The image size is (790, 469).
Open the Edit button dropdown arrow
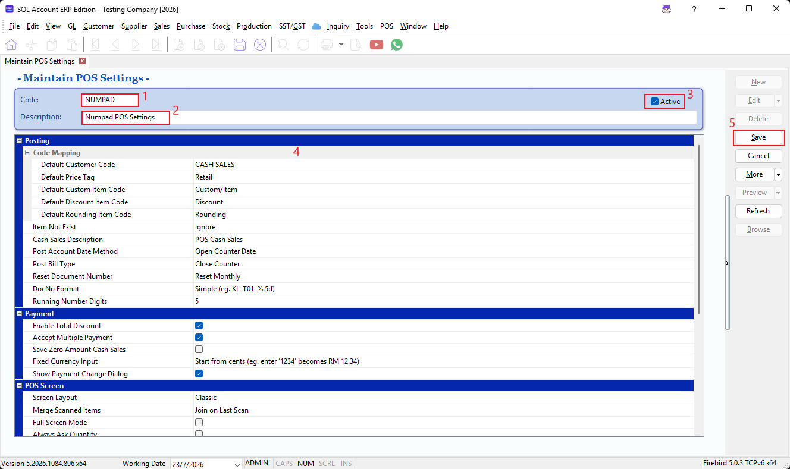coord(778,100)
